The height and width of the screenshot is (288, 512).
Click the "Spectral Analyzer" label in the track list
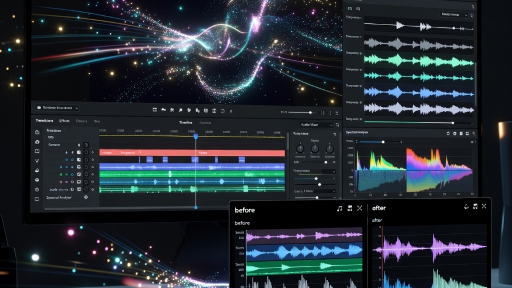click(59, 198)
